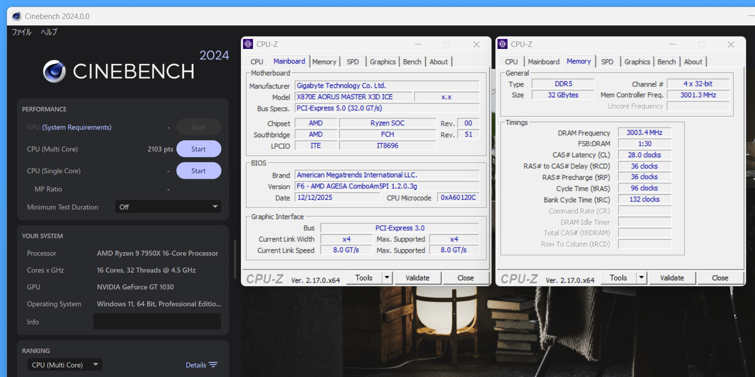Screen dimensions: 755x377
Task: Switch to Graphics tab in right CPU-Z
Action: (637, 62)
